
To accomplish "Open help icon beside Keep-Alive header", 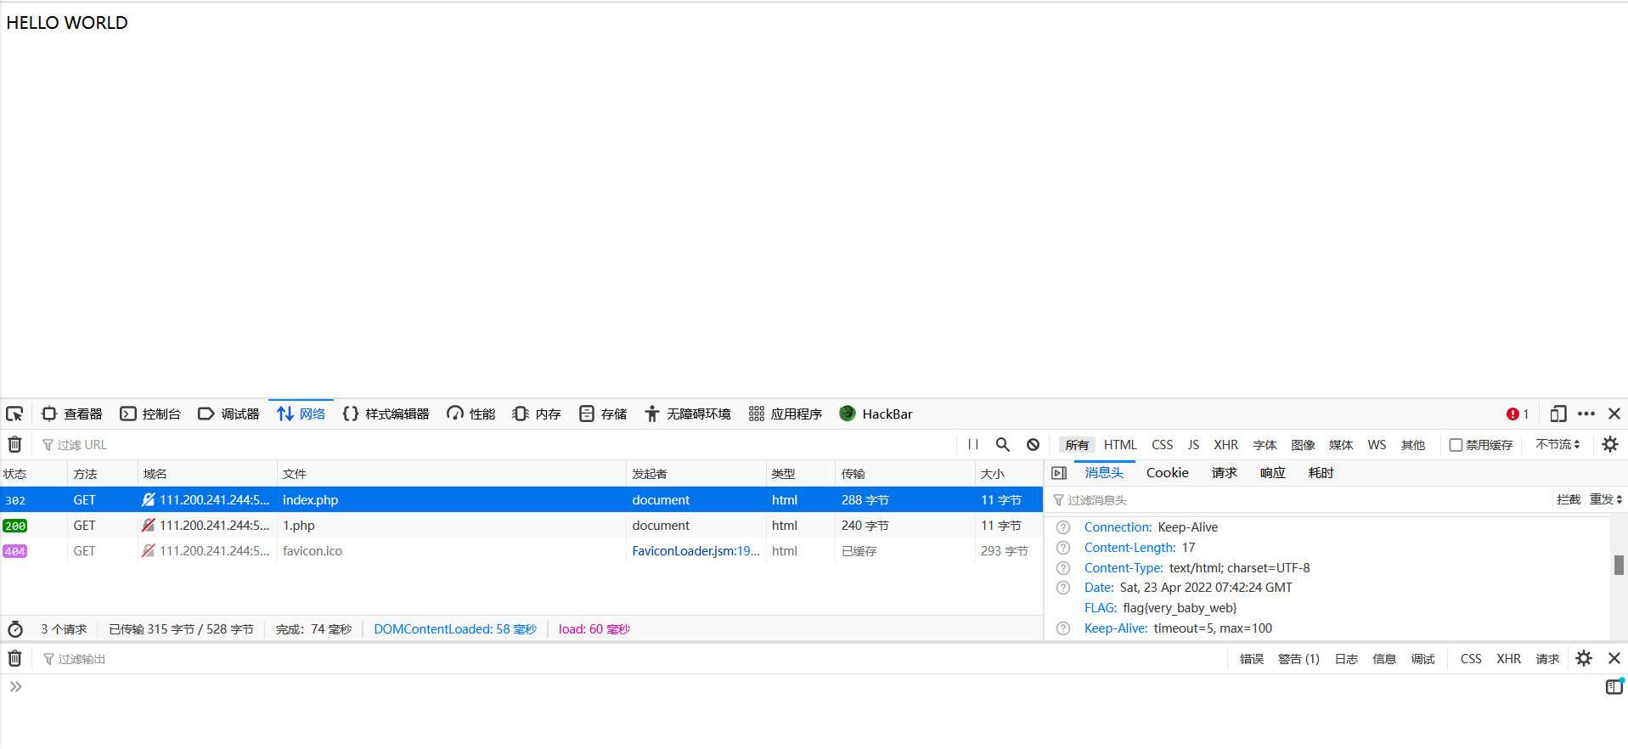I will pos(1063,628).
